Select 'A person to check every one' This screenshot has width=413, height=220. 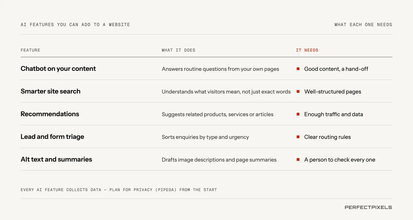(340, 160)
